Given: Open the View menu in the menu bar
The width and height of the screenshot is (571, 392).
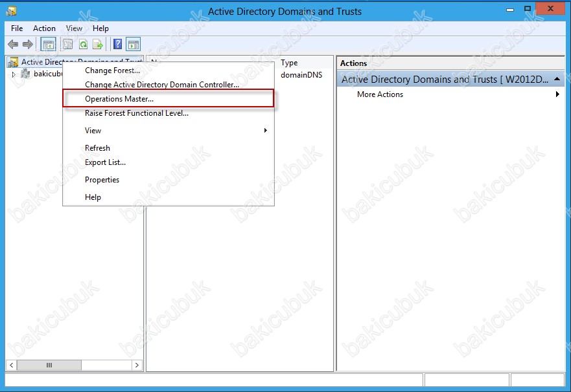Looking at the screenshot, I should click(x=75, y=28).
